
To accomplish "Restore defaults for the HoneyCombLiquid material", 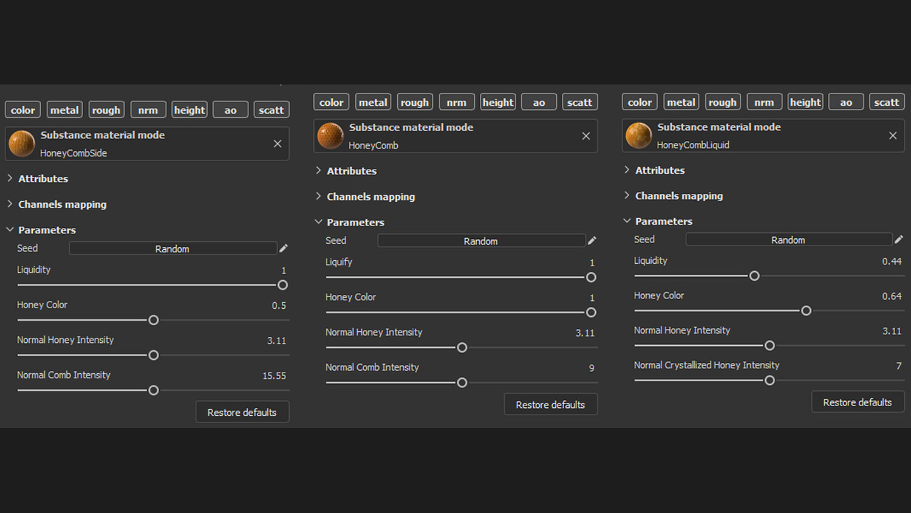I will pos(857,402).
